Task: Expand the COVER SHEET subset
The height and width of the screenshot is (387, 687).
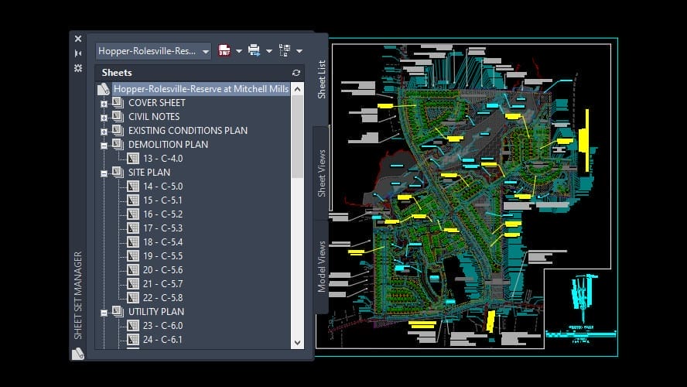Action: [104, 104]
